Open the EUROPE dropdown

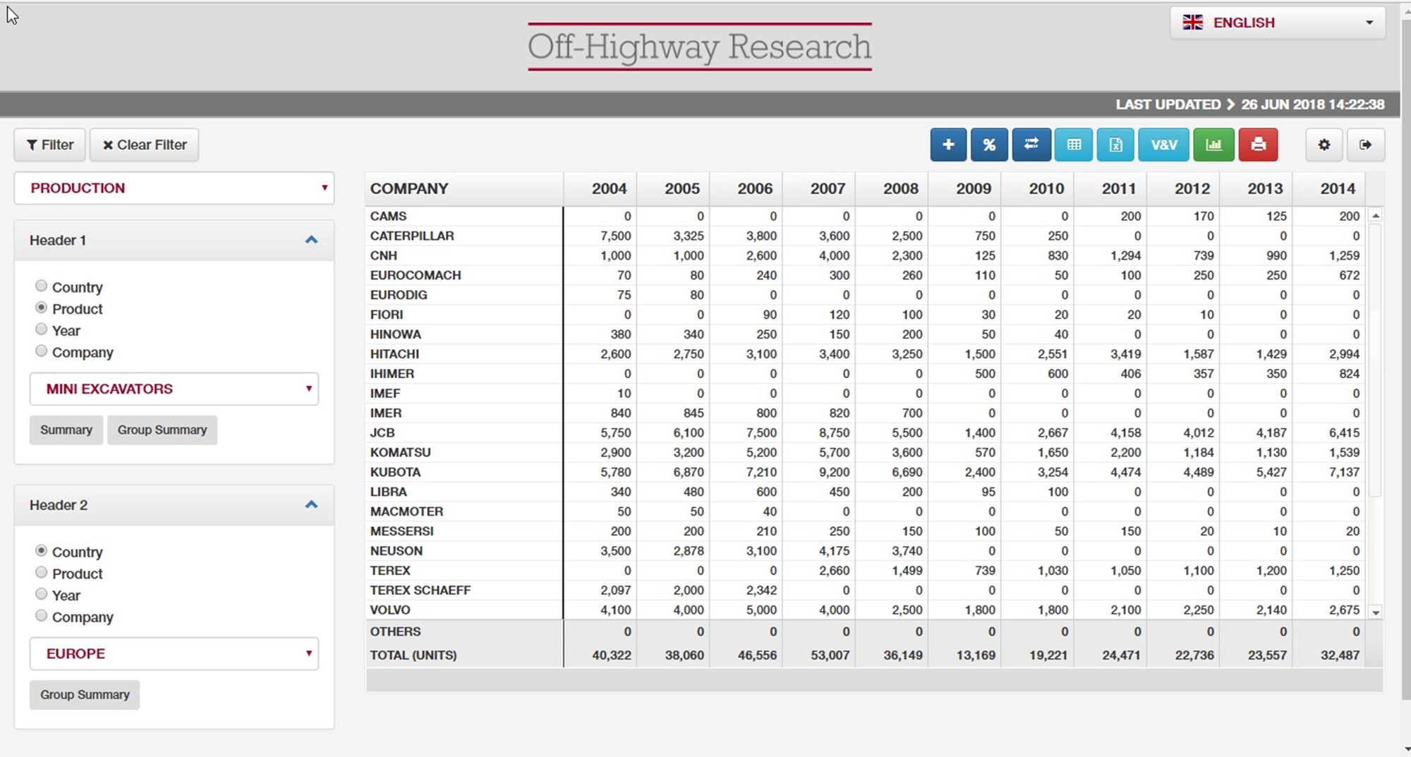click(x=174, y=654)
